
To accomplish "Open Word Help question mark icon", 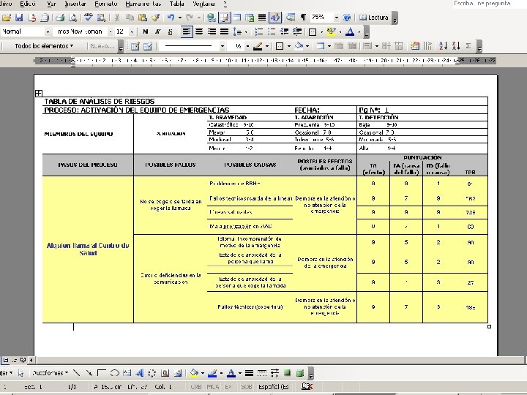I will pos(347,18).
